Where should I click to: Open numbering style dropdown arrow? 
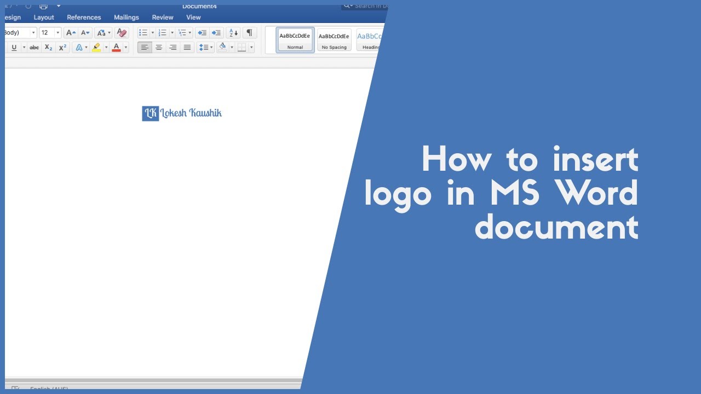tap(171, 33)
